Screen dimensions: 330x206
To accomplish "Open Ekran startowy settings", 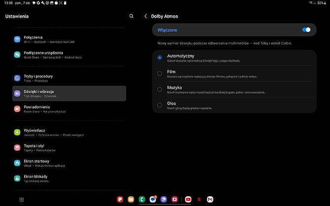I will coord(69,163).
